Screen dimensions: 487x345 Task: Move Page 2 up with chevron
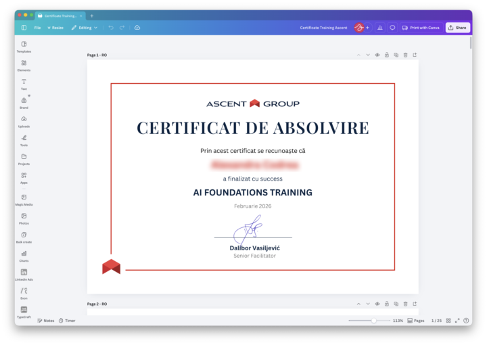[x=358, y=304]
